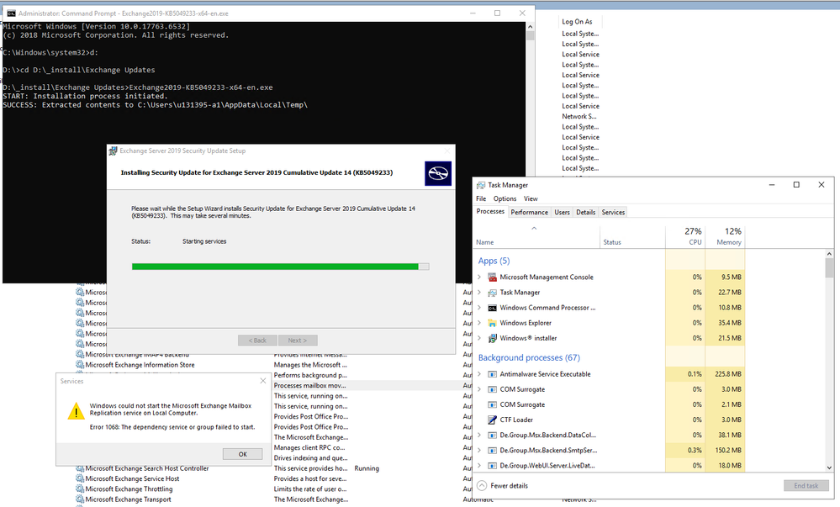Switch to the Performance tab
The image size is (840, 507).
point(529,212)
